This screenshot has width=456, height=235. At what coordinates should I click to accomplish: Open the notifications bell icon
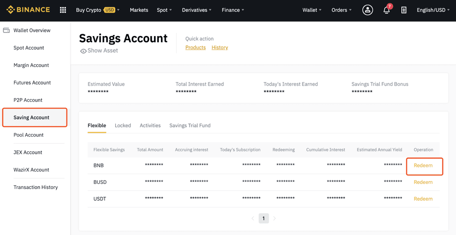point(387,10)
